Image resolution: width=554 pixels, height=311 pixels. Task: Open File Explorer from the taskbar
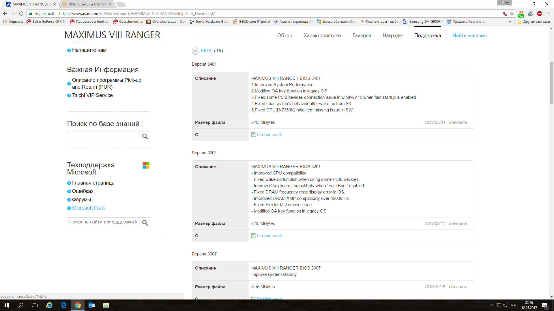point(106,305)
